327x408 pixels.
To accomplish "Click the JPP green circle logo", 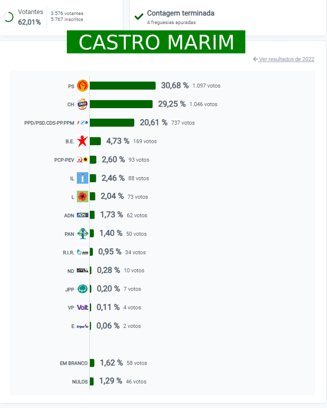I will (82, 289).
